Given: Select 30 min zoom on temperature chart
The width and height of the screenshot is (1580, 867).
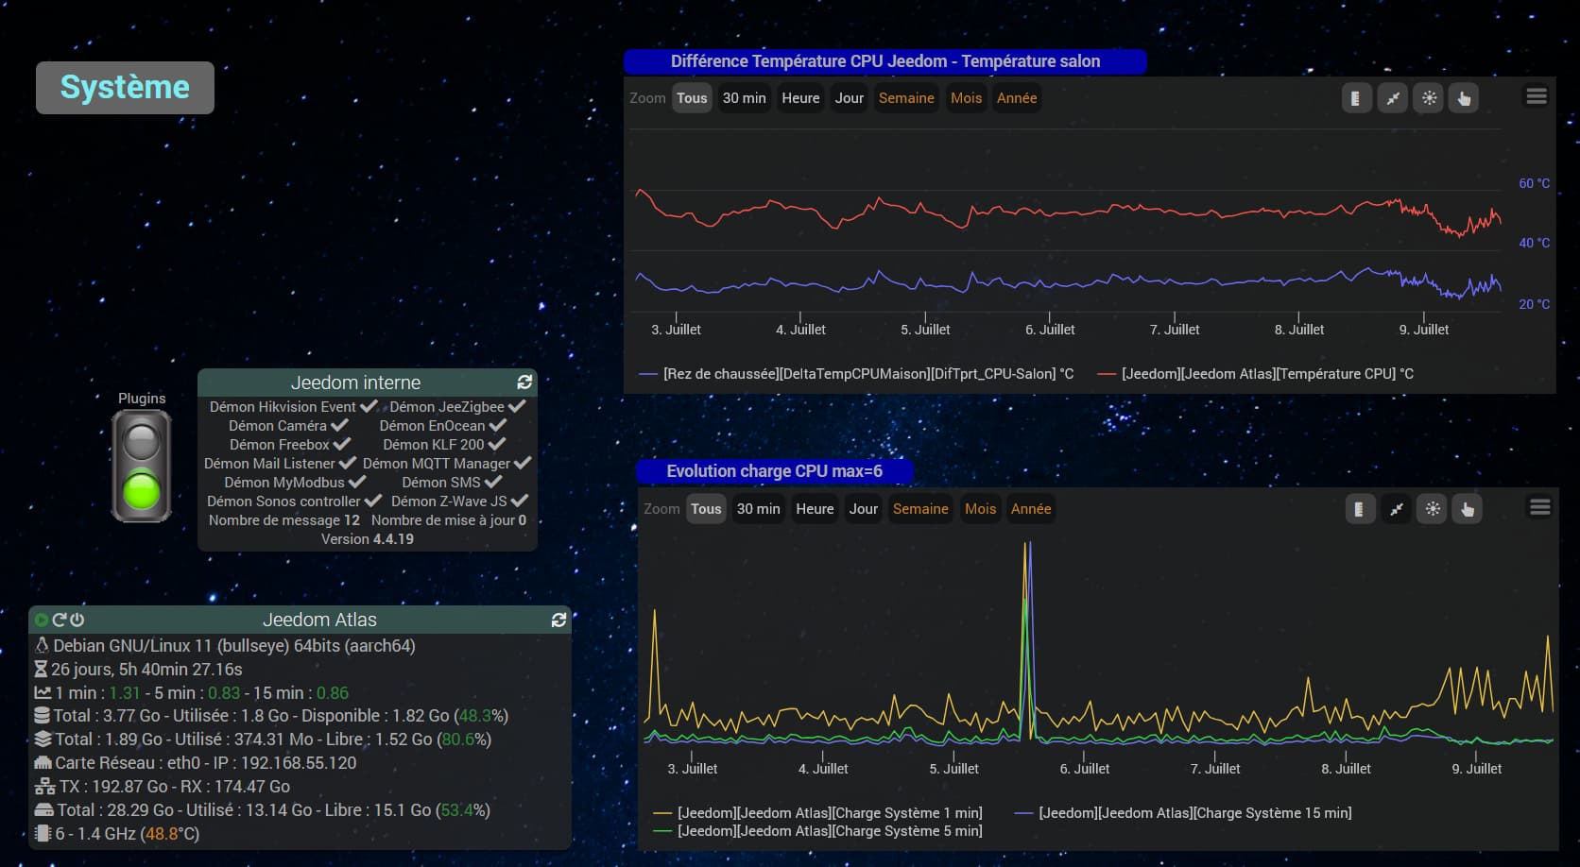Looking at the screenshot, I should click(745, 98).
